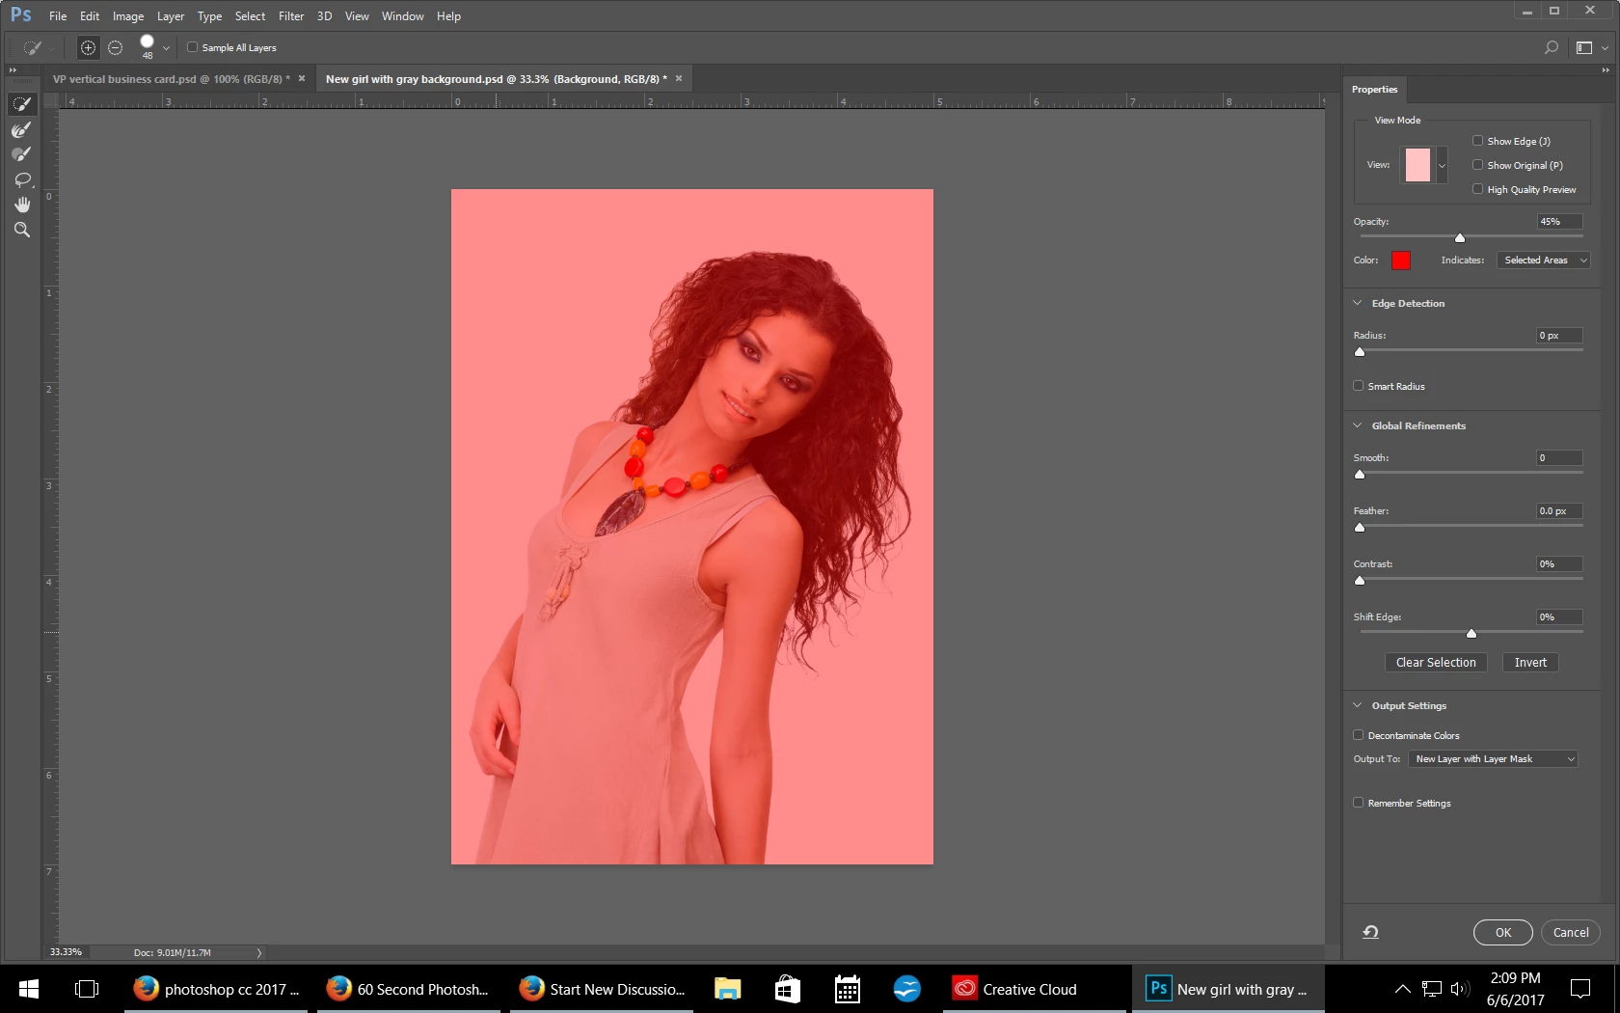This screenshot has height=1013, width=1620.
Task: Open the File menu
Action: pyautogui.click(x=58, y=16)
